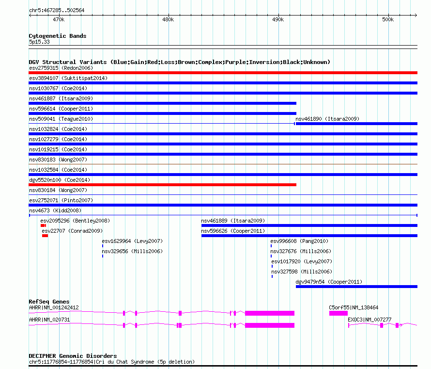Open variant esv1017920 (Levy2007) label
Image resolution: width=431 pixels, height=369 pixels.
pyautogui.click(x=302, y=261)
